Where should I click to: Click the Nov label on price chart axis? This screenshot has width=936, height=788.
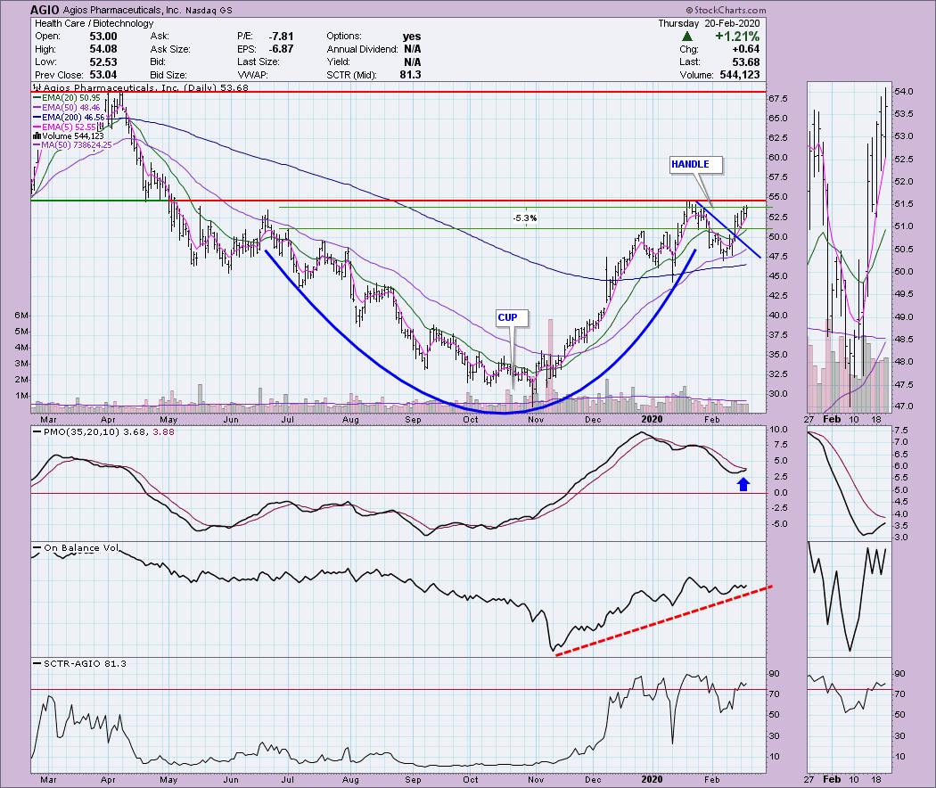click(536, 419)
